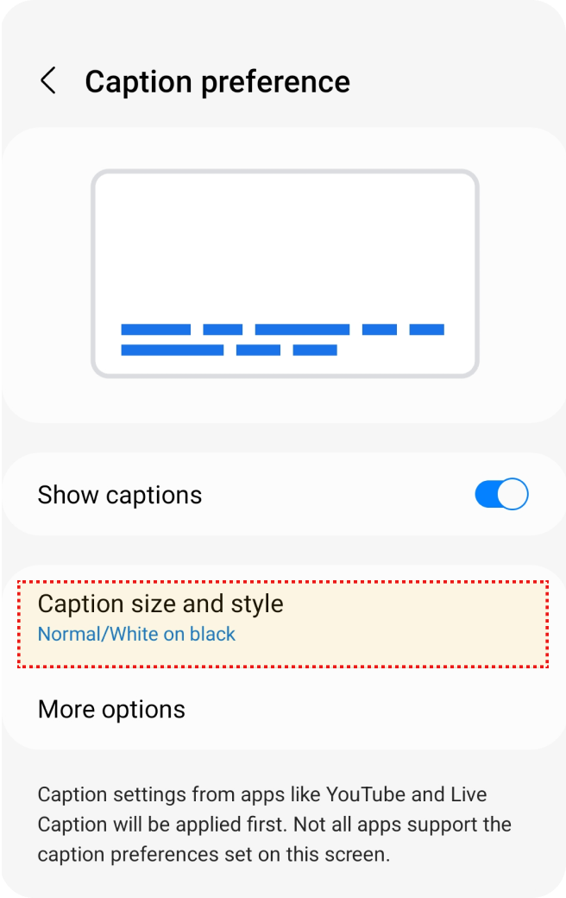Tap the Normal/White on black value
The width and height of the screenshot is (566, 898).
tap(136, 634)
